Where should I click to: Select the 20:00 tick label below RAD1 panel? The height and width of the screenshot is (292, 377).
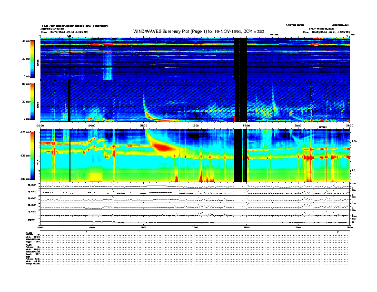click(298, 125)
